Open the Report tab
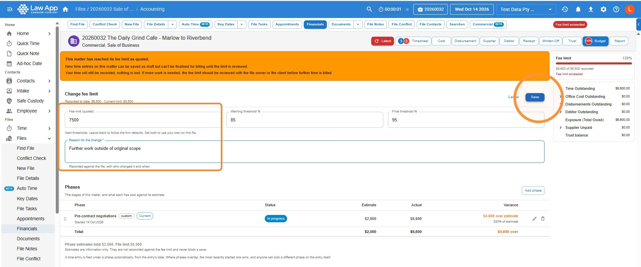 pos(620,41)
